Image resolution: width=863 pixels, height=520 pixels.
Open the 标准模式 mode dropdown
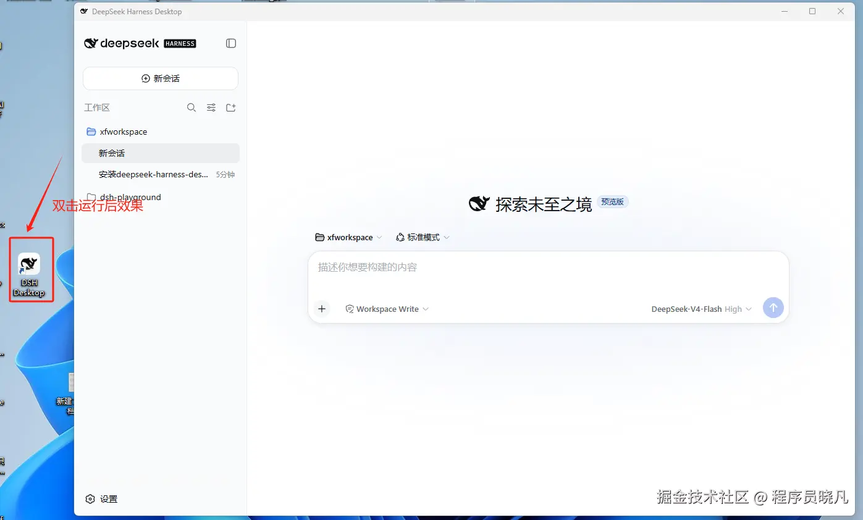pos(423,237)
